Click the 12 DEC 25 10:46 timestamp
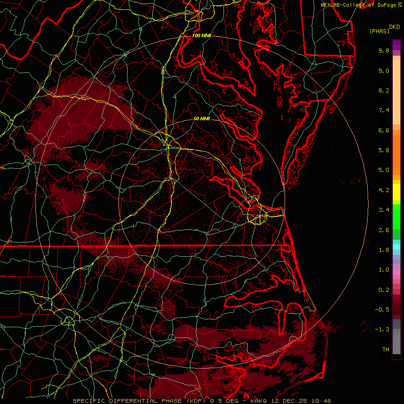 pos(300,401)
